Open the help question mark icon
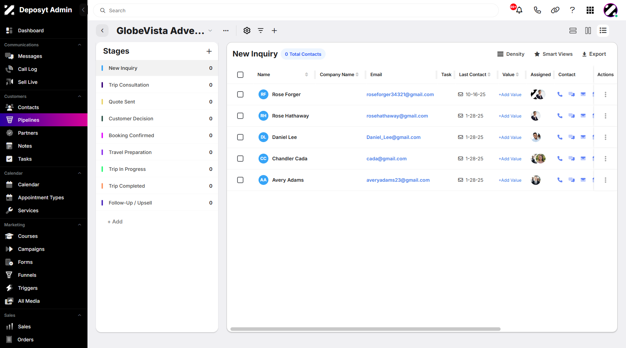The height and width of the screenshot is (348, 626). 572,10
